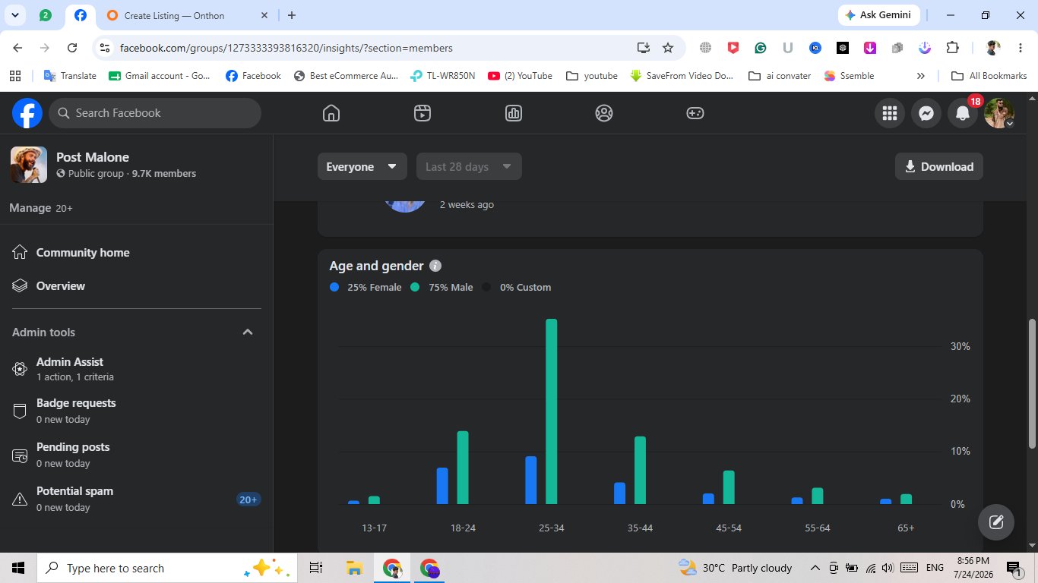Click the IQ extension icon
The height and width of the screenshot is (583, 1038).
815,48
